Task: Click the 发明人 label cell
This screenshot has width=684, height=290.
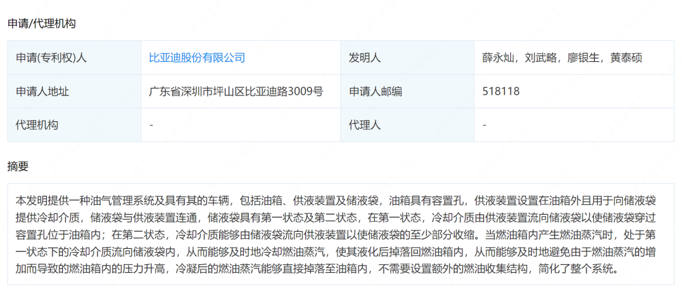Action: point(364,57)
